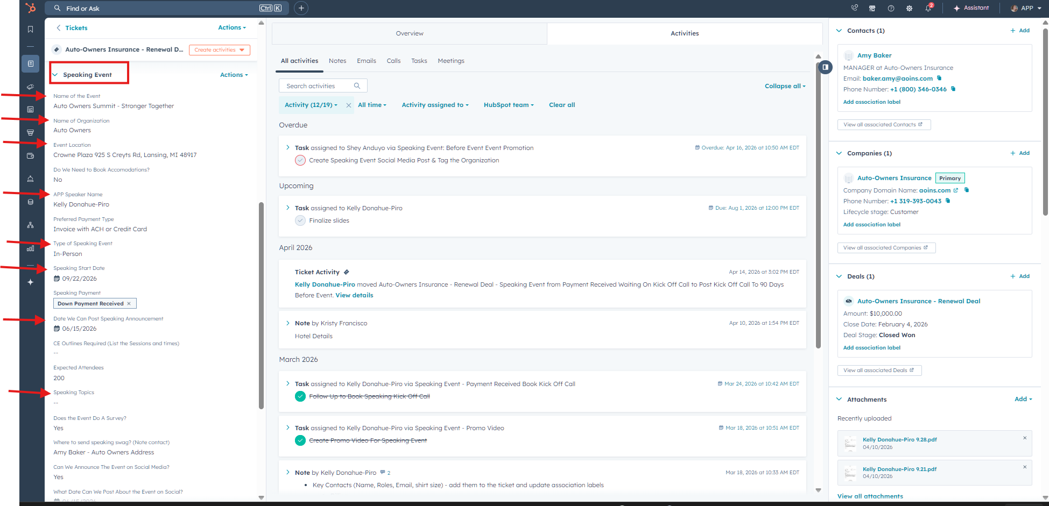Viewport: 1049px width, 506px height.
Task: Open the Activity (12/19) filter dropdown
Action: [x=311, y=105]
